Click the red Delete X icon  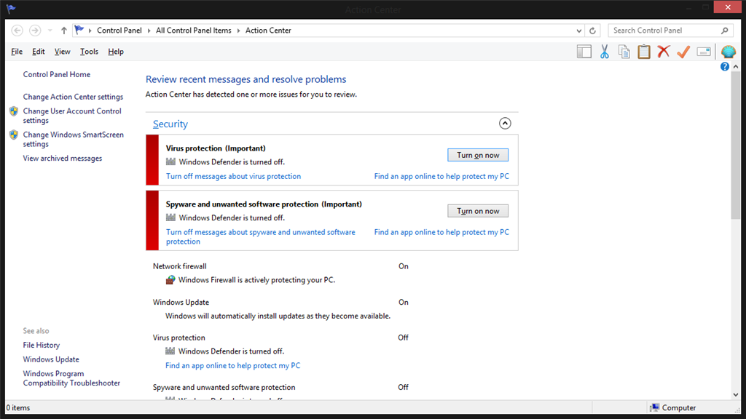point(664,52)
